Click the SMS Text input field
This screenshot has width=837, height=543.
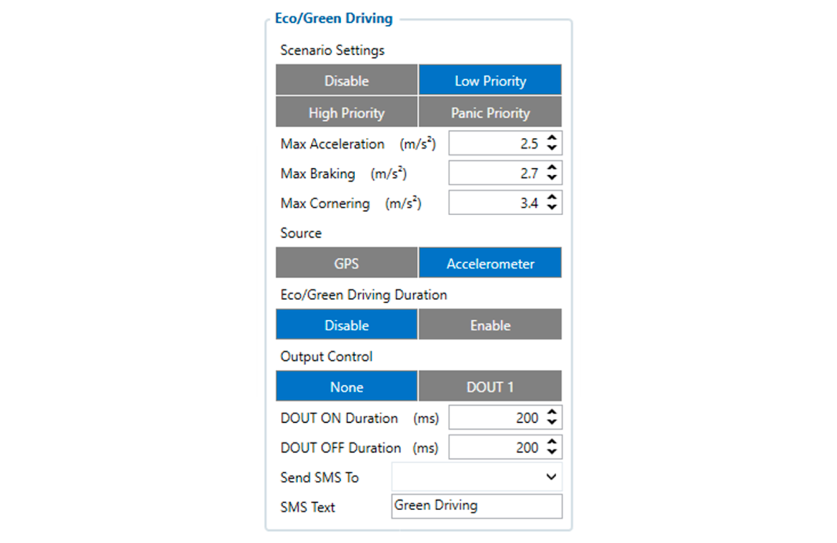(x=477, y=506)
